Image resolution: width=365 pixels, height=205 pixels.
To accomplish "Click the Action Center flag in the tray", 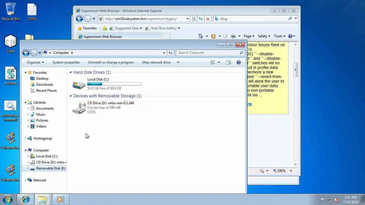I will (322, 200).
